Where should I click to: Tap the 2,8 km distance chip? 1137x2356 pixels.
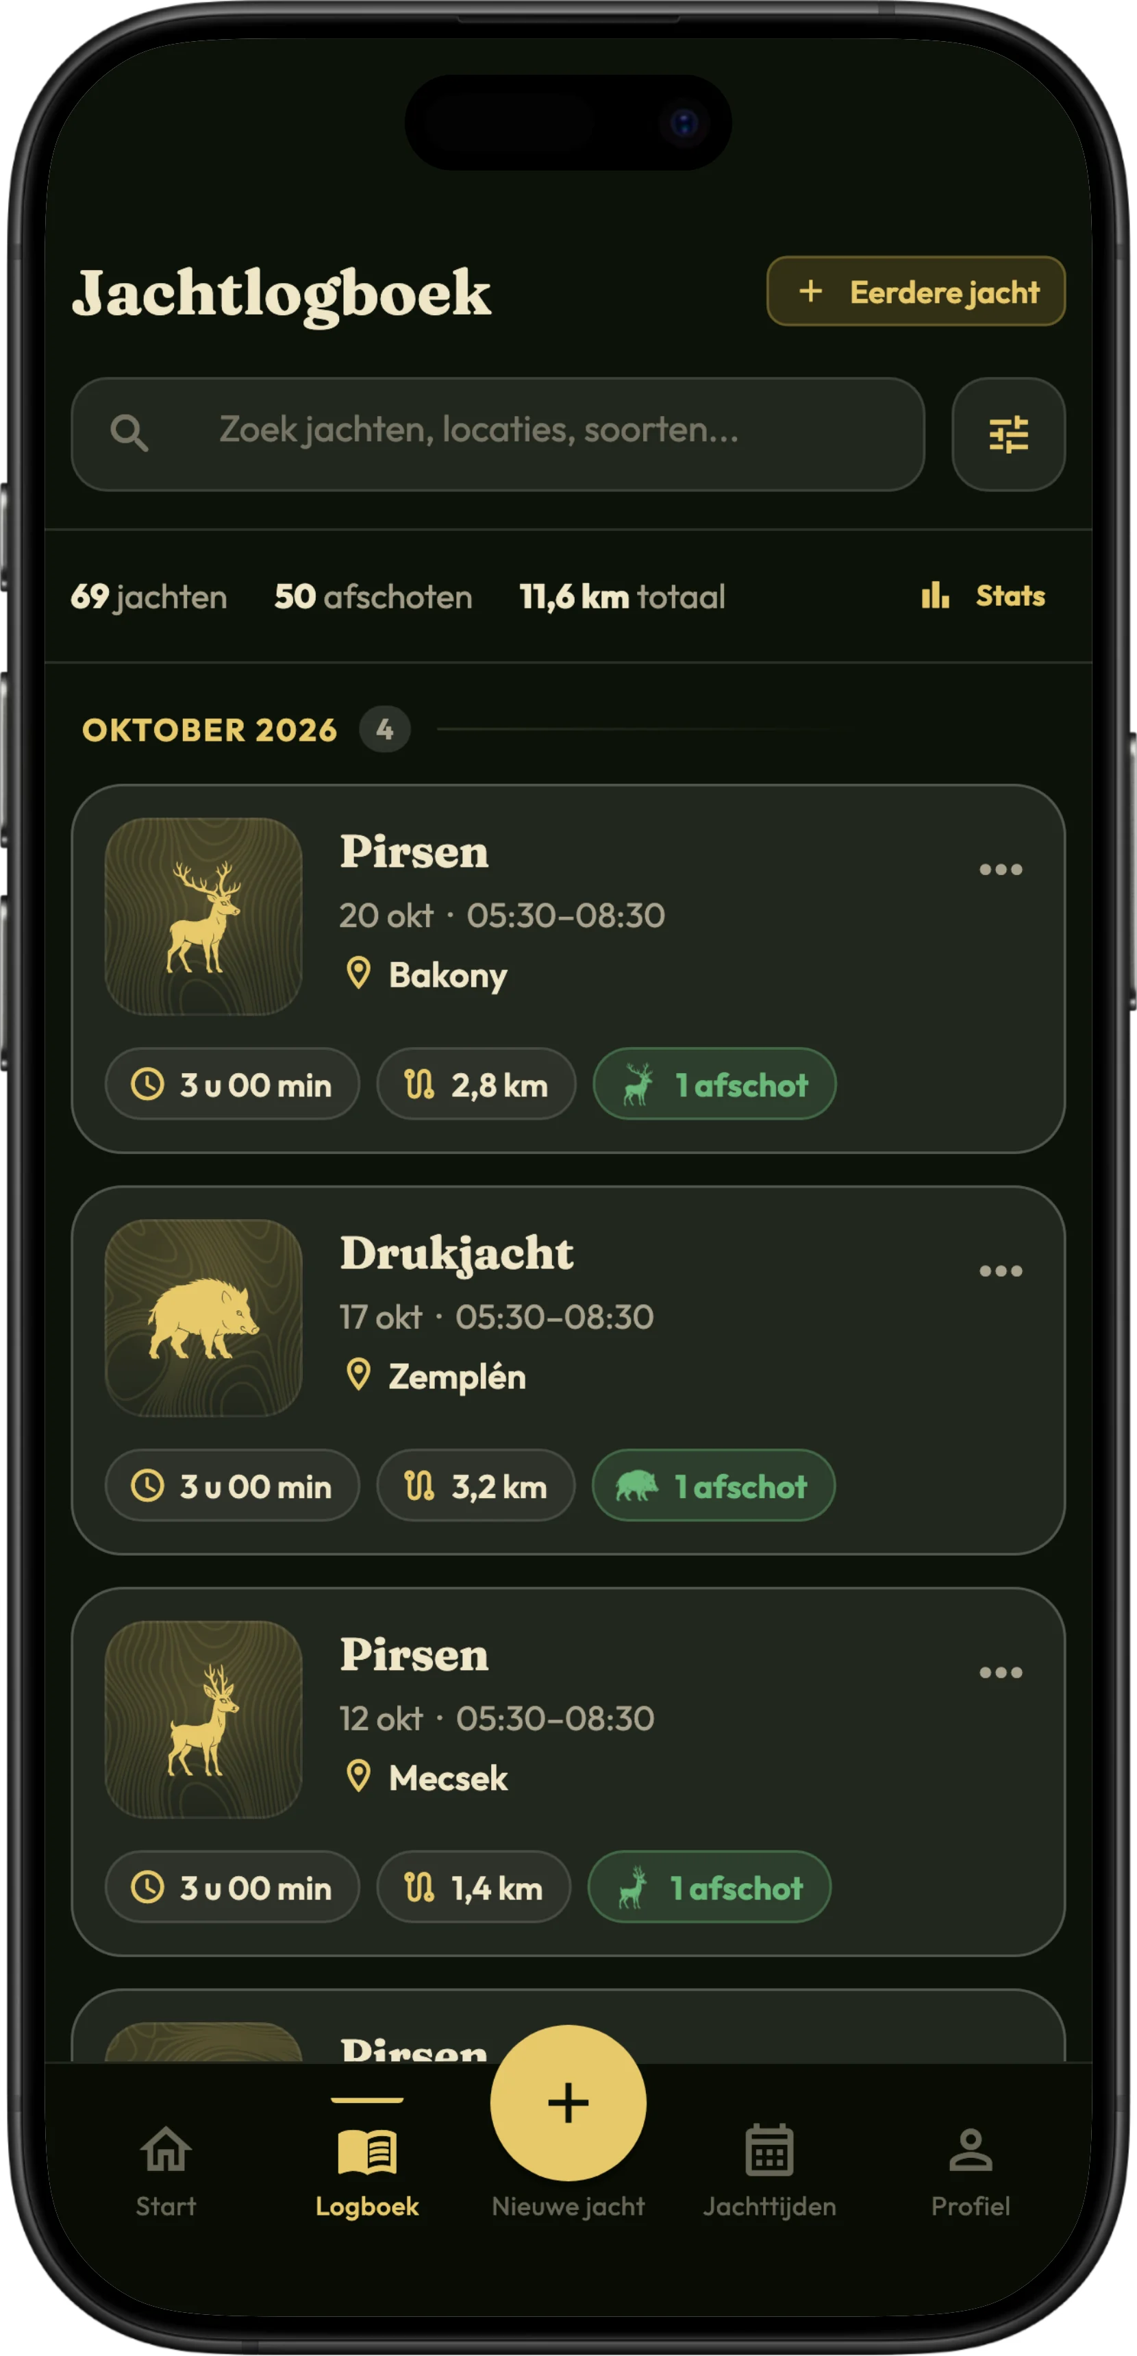coord(476,1084)
